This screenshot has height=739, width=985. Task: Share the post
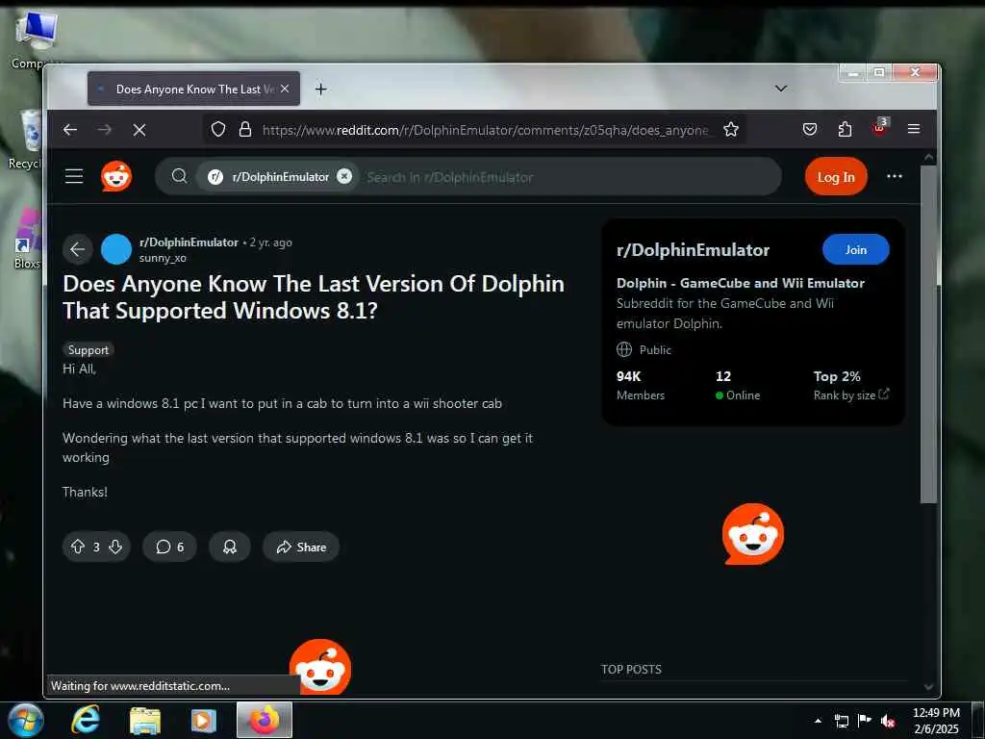pos(301,547)
